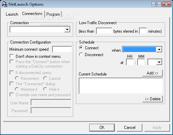Viewport: 173px width, 135px height.
Task: Expand the when dropdown
Action: (x=159, y=50)
